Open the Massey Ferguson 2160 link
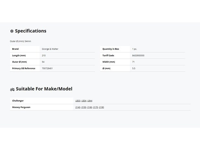The height and width of the screenshot is (150, 200). pos(90,107)
